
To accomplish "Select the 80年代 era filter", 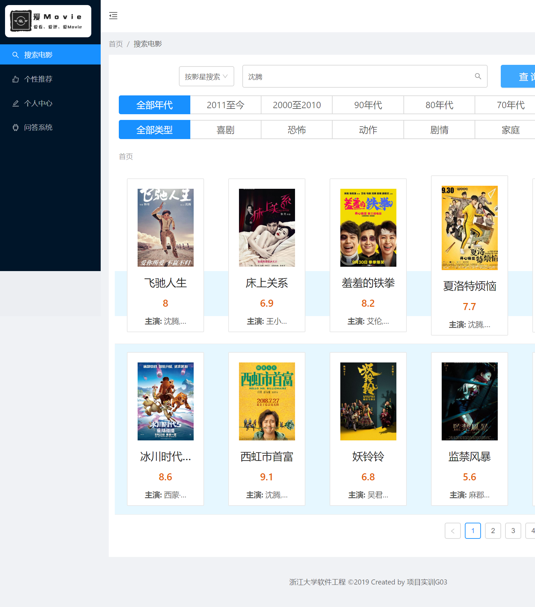I will tap(439, 105).
